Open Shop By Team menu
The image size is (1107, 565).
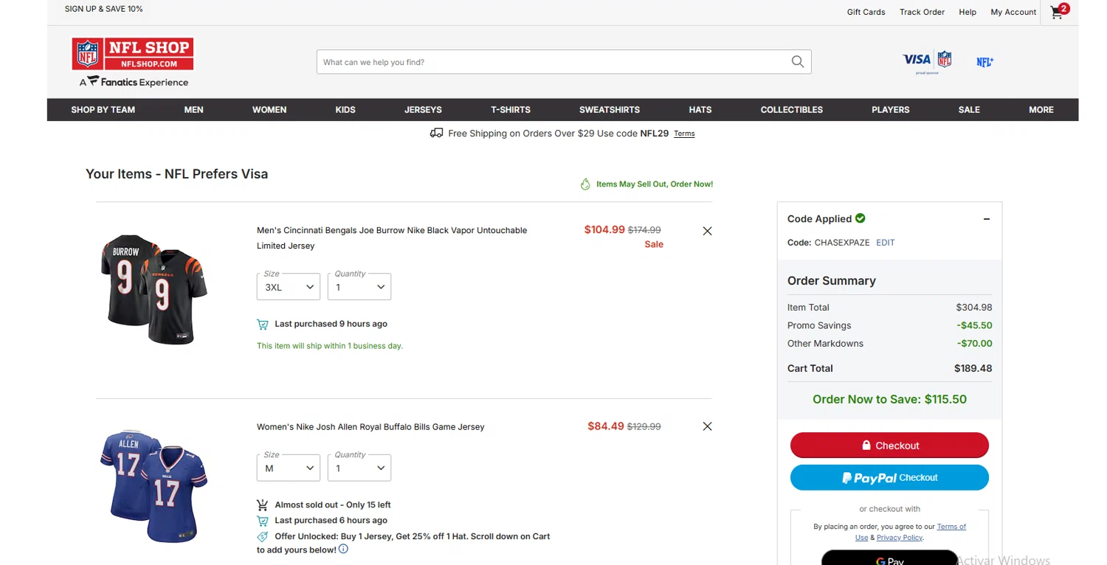(x=103, y=110)
